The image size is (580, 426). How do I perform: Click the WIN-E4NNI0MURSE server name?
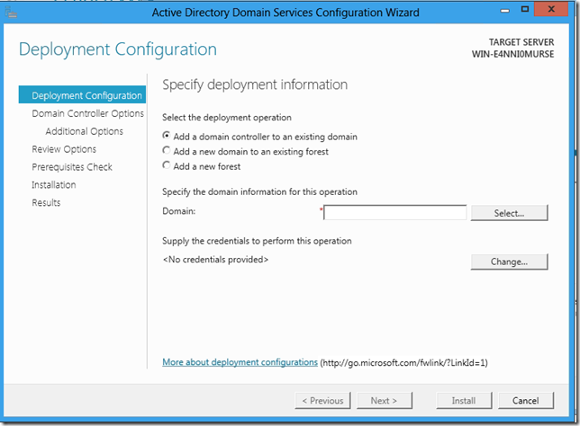pos(512,54)
